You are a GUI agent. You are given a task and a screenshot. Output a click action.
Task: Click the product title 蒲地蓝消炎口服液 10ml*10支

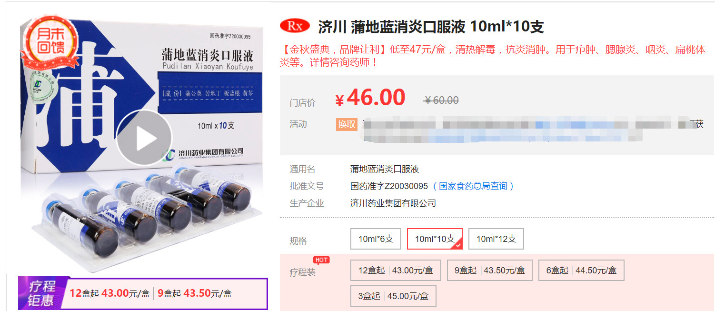pyautogui.click(x=431, y=27)
